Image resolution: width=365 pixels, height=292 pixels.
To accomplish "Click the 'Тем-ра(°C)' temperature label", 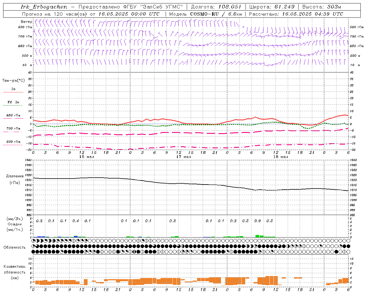I will click(13, 81).
